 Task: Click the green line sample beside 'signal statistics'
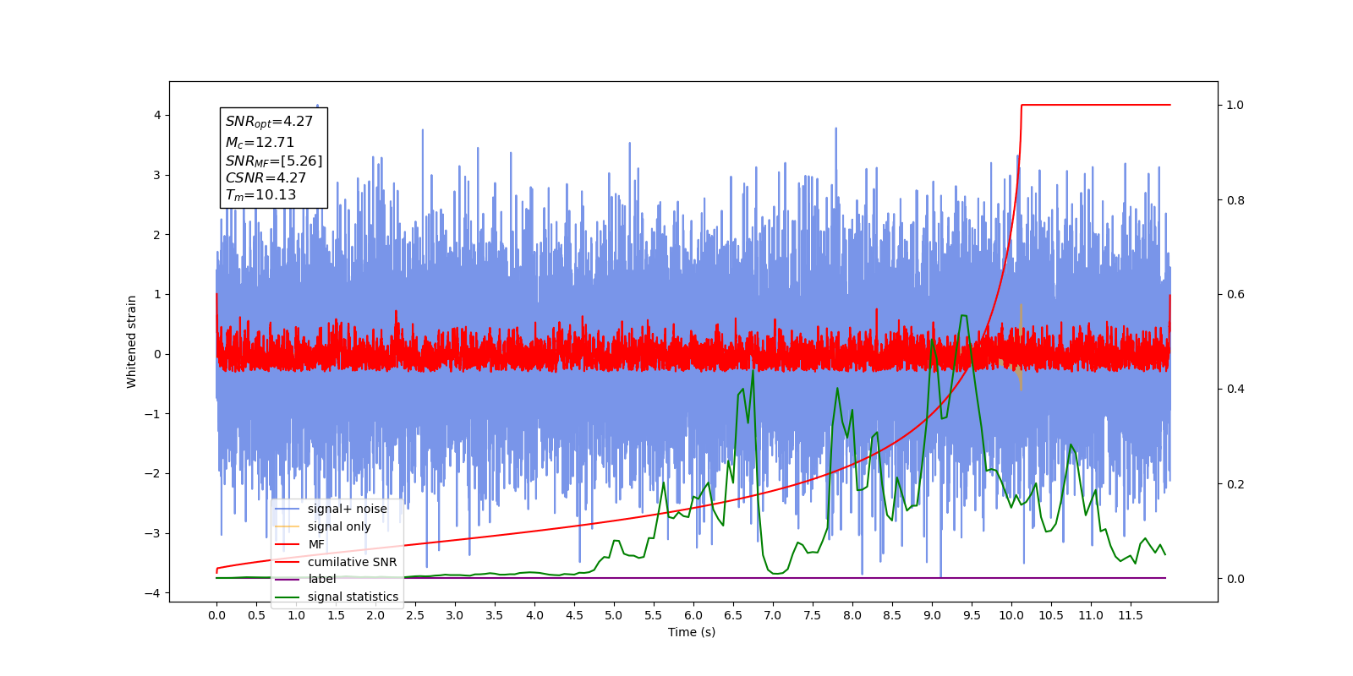pyautogui.click(x=288, y=597)
